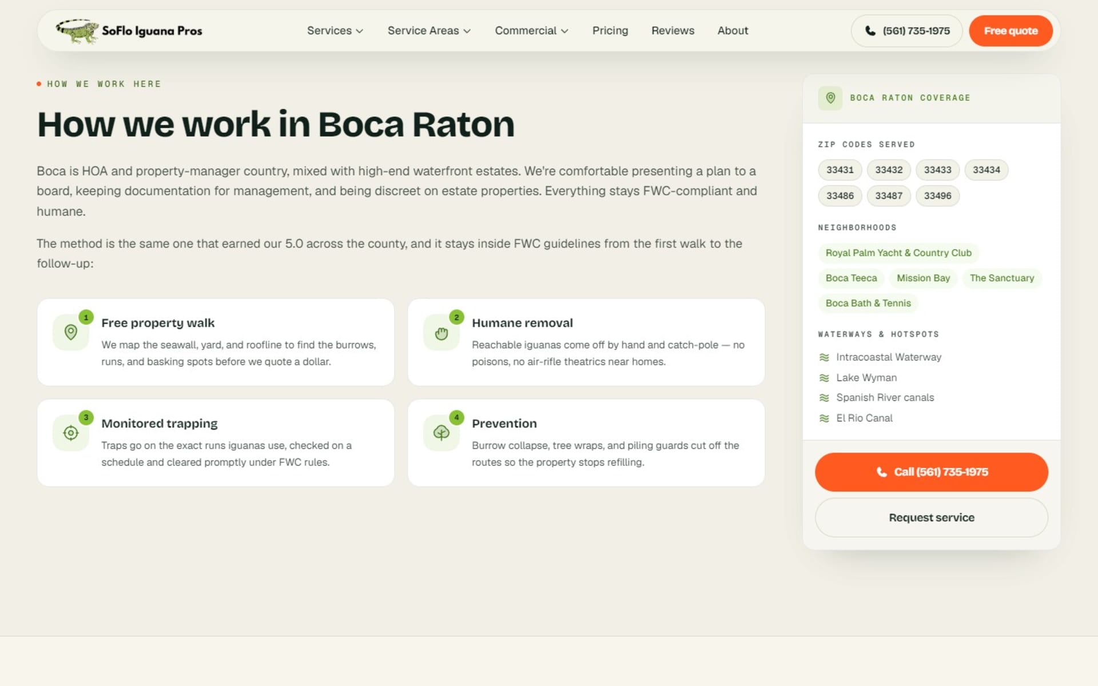Click the Intracoastal Waterway text

[x=889, y=357]
